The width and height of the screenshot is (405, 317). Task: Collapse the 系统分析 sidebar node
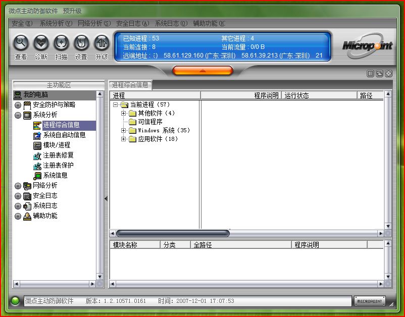coord(18,115)
